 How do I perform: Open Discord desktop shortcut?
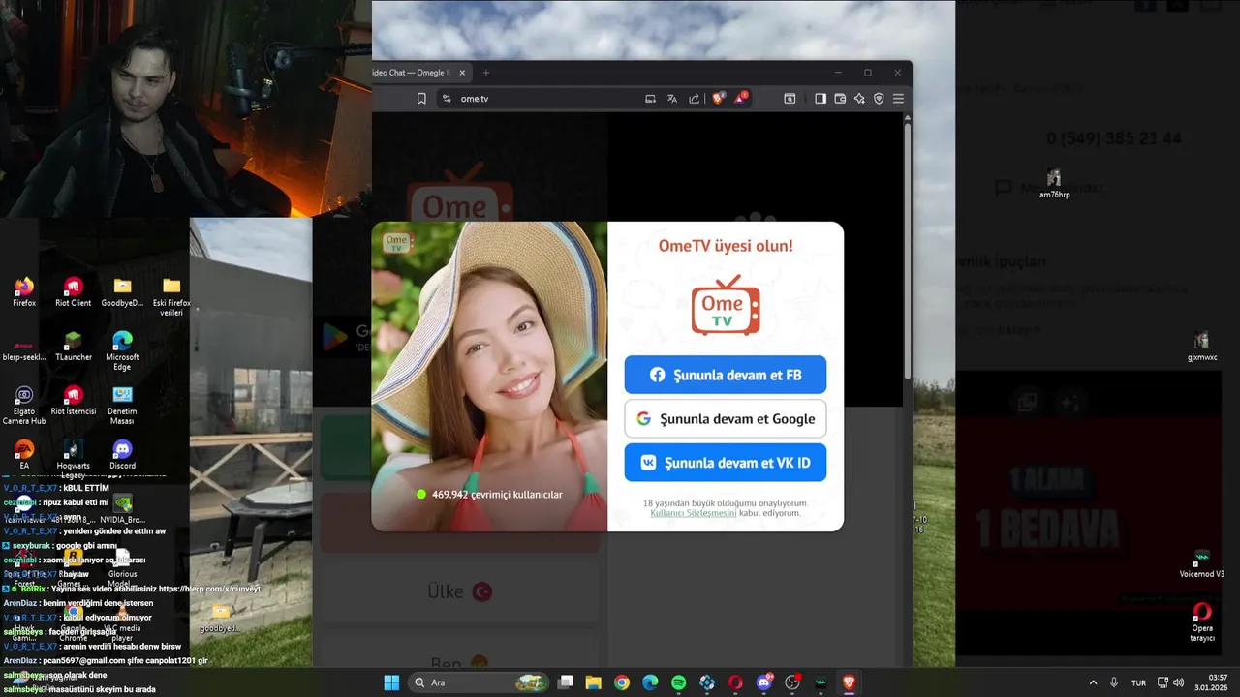[x=122, y=455]
